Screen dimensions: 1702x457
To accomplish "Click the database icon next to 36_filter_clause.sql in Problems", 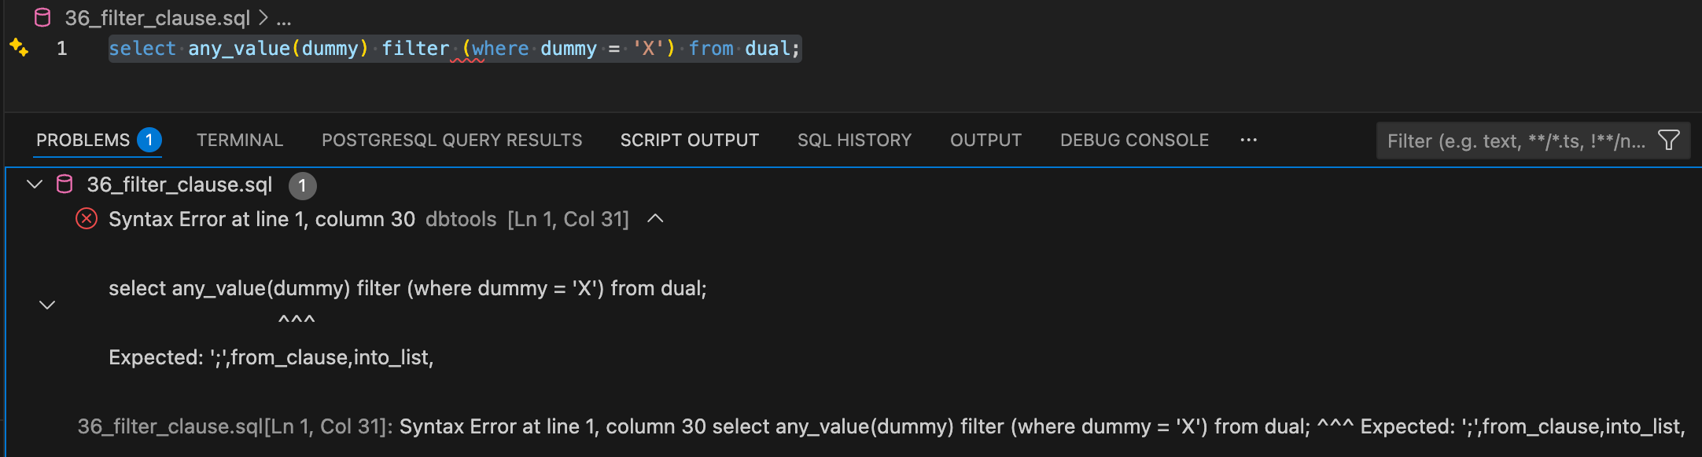I will point(64,185).
